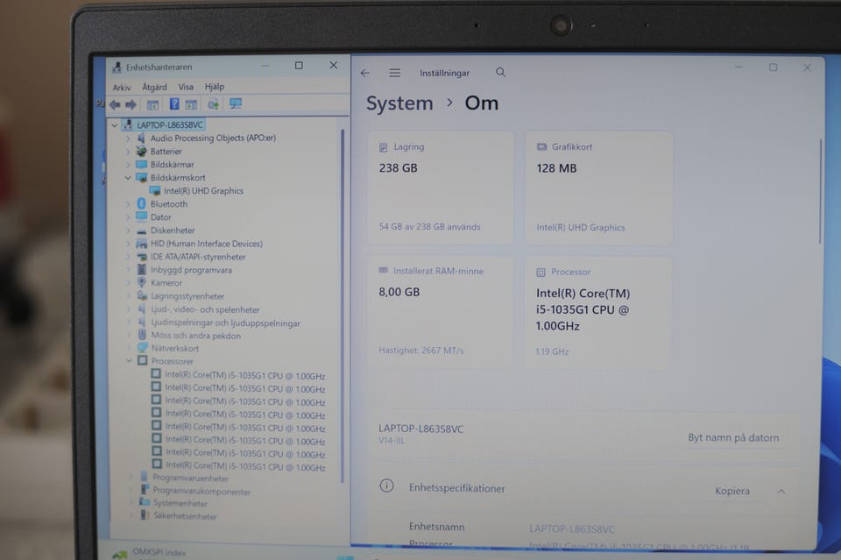841x560 pixels.
Task: Click the 'Hastighet: 2667 MT/s' text
Action: pos(421,351)
